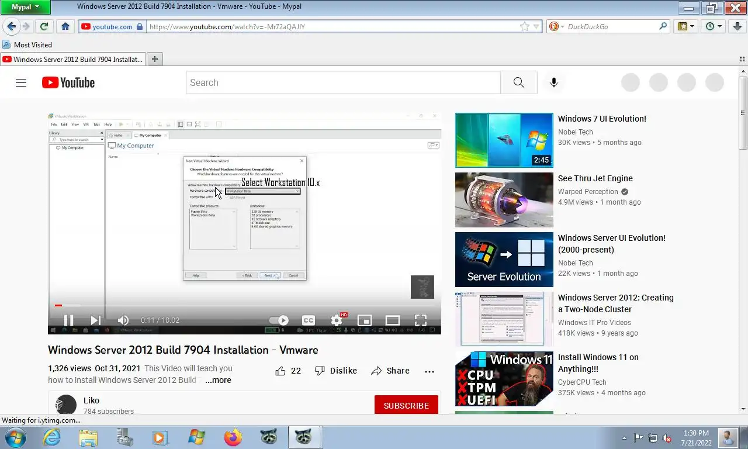This screenshot has height=449, width=748.
Task: Open the Install Windows 11 on Anything thumbnail
Action: pyautogui.click(x=504, y=379)
